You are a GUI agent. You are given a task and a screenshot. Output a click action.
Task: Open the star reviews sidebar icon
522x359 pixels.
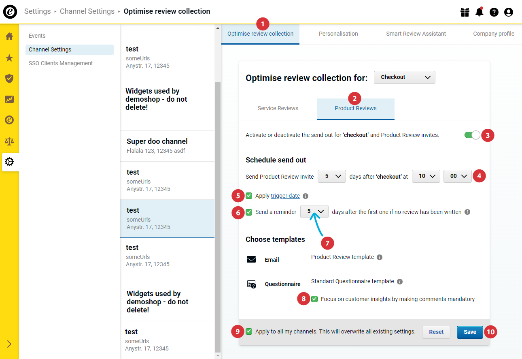coord(9,58)
